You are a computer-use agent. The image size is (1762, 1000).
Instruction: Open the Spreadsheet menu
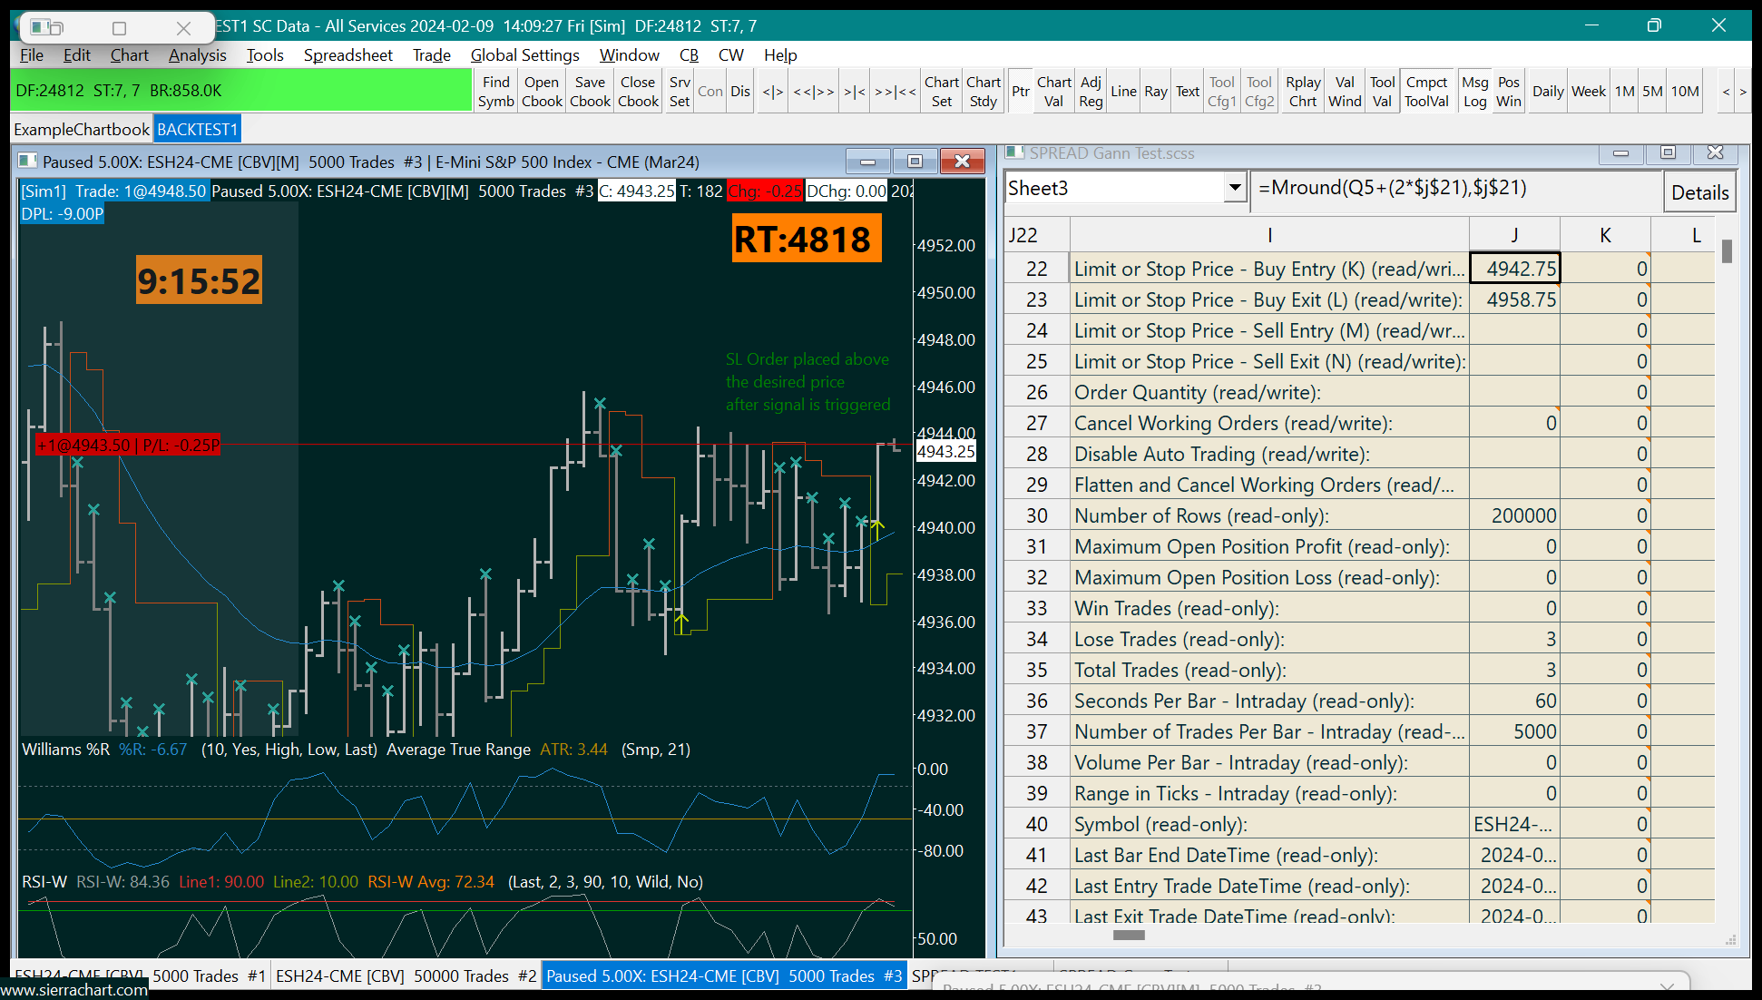pyautogui.click(x=348, y=55)
